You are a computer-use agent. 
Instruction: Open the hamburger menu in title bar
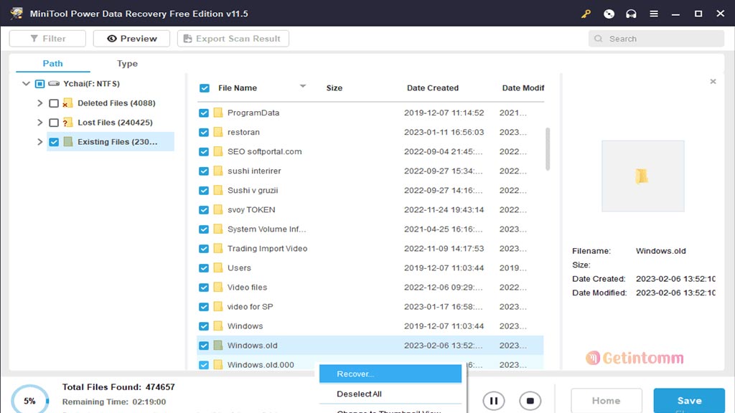(653, 14)
